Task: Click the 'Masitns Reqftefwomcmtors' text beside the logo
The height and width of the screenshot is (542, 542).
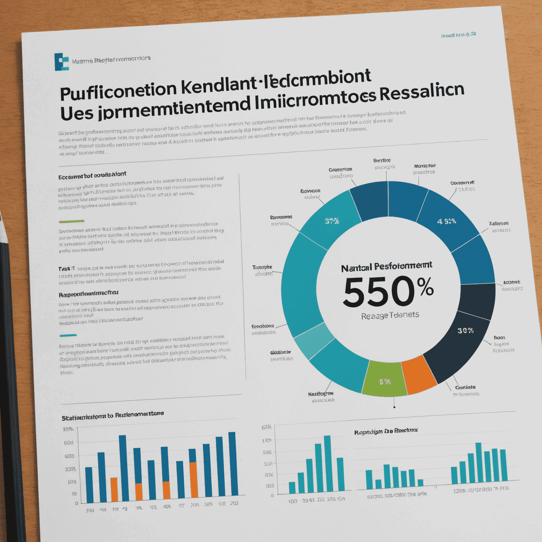Action: click(x=111, y=59)
